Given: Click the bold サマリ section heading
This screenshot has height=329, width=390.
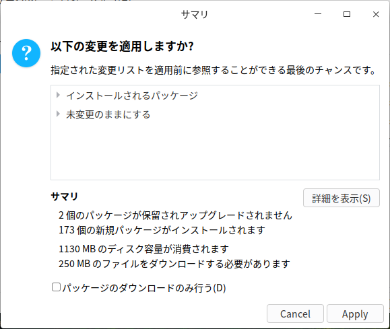Looking at the screenshot, I should 65,196.
